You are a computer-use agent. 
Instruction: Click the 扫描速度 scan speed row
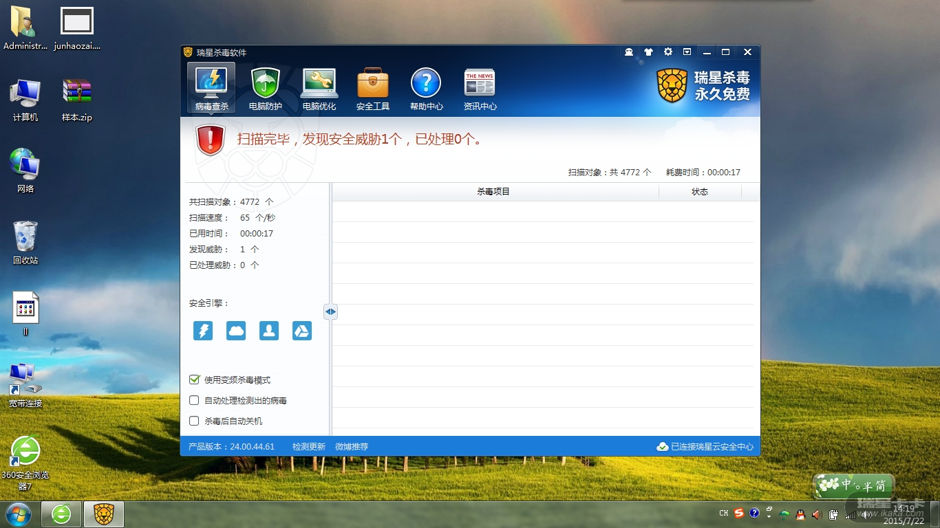[x=233, y=218]
